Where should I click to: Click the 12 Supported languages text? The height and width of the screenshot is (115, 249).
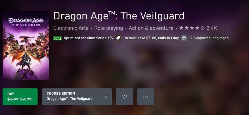point(209,38)
